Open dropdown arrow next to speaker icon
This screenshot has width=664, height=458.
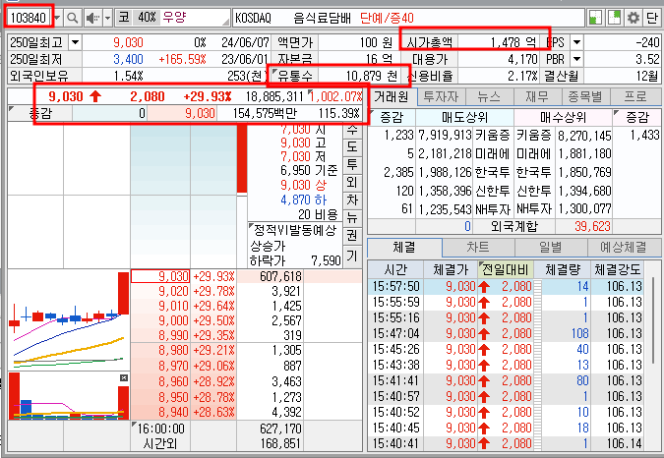click(107, 18)
